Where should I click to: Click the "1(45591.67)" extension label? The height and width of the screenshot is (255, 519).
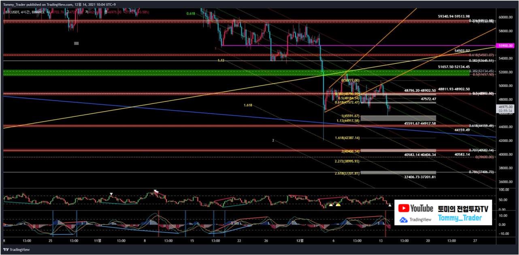click(x=351, y=116)
